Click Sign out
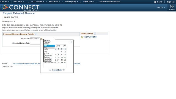Screen dimensions: 176x99 point(171,2)
